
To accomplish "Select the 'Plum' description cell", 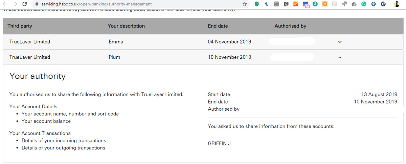I will coord(114,57).
